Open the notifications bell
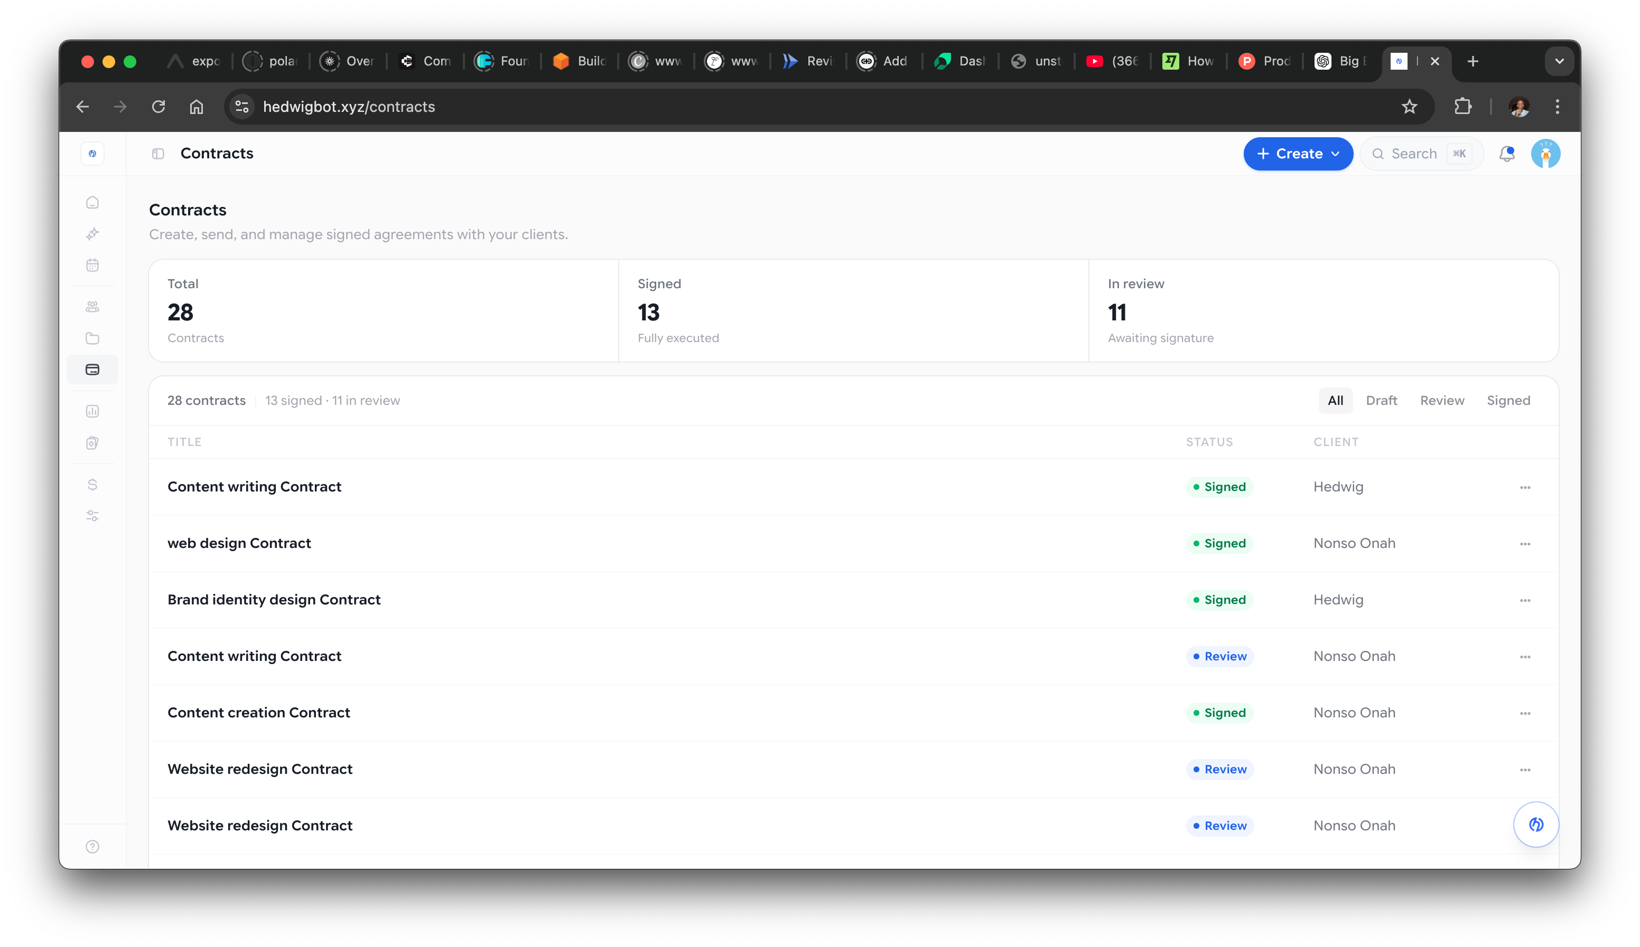 [x=1506, y=154]
